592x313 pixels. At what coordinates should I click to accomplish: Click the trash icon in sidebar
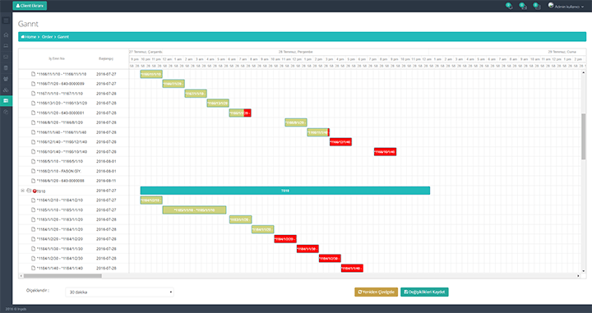[x=6, y=68]
